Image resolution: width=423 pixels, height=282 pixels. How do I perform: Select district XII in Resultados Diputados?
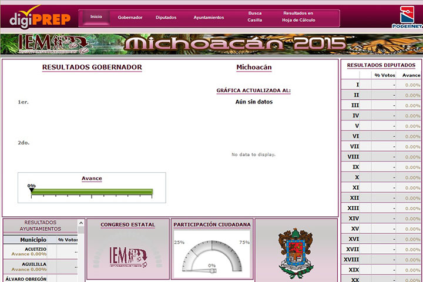click(354, 198)
